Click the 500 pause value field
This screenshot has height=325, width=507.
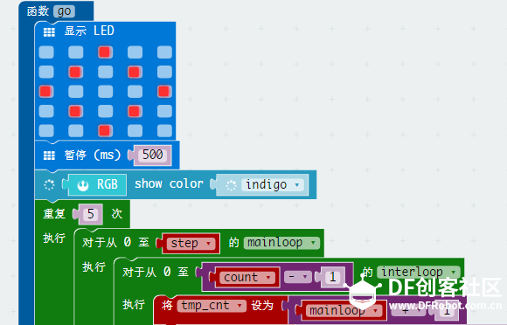pos(153,155)
